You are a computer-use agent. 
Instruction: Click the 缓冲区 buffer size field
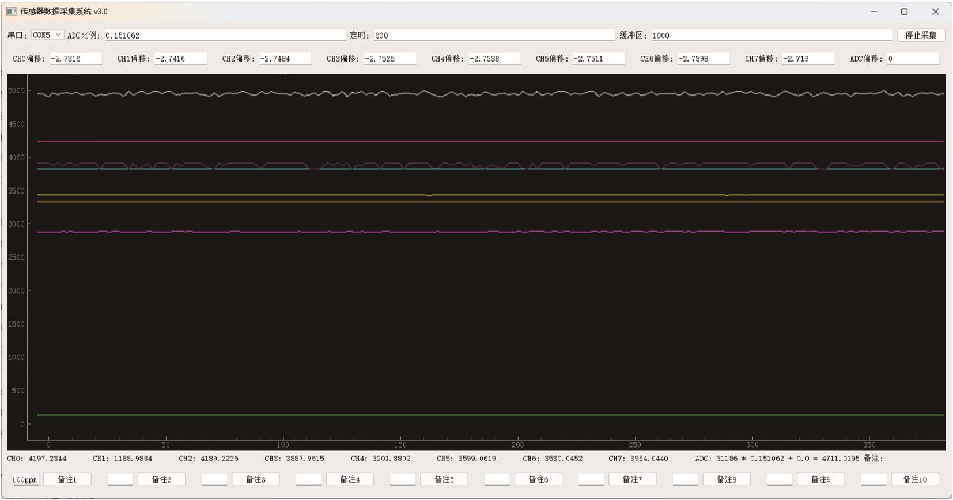[x=771, y=36]
